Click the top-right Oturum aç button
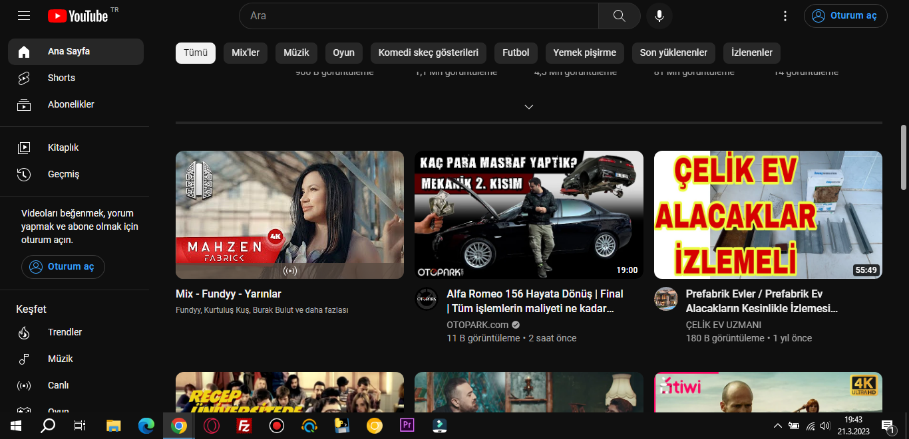Screen dimensions: 909x439 (845, 16)
